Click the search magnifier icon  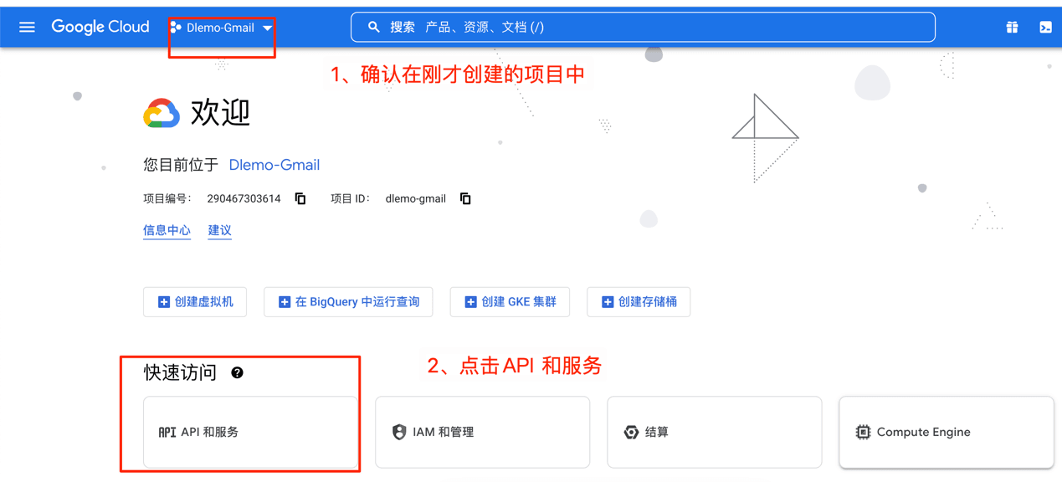pos(374,28)
